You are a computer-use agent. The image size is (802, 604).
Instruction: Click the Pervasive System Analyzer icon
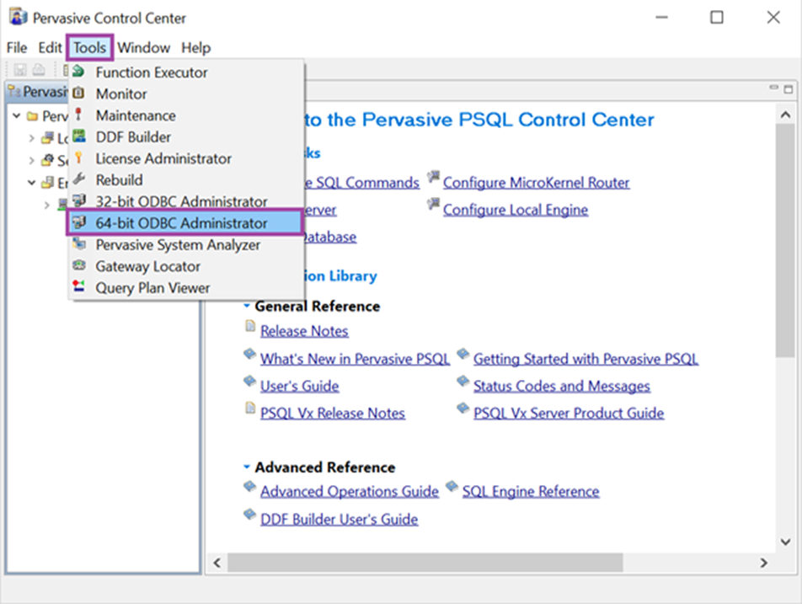pyautogui.click(x=79, y=243)
